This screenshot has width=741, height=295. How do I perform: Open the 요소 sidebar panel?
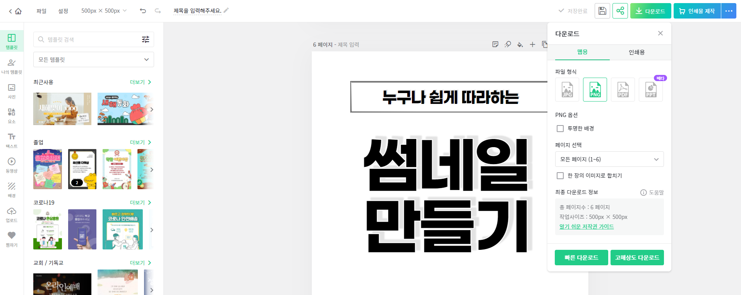[12, 115]
